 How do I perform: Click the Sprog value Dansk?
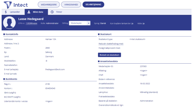(x=103, y=23)
